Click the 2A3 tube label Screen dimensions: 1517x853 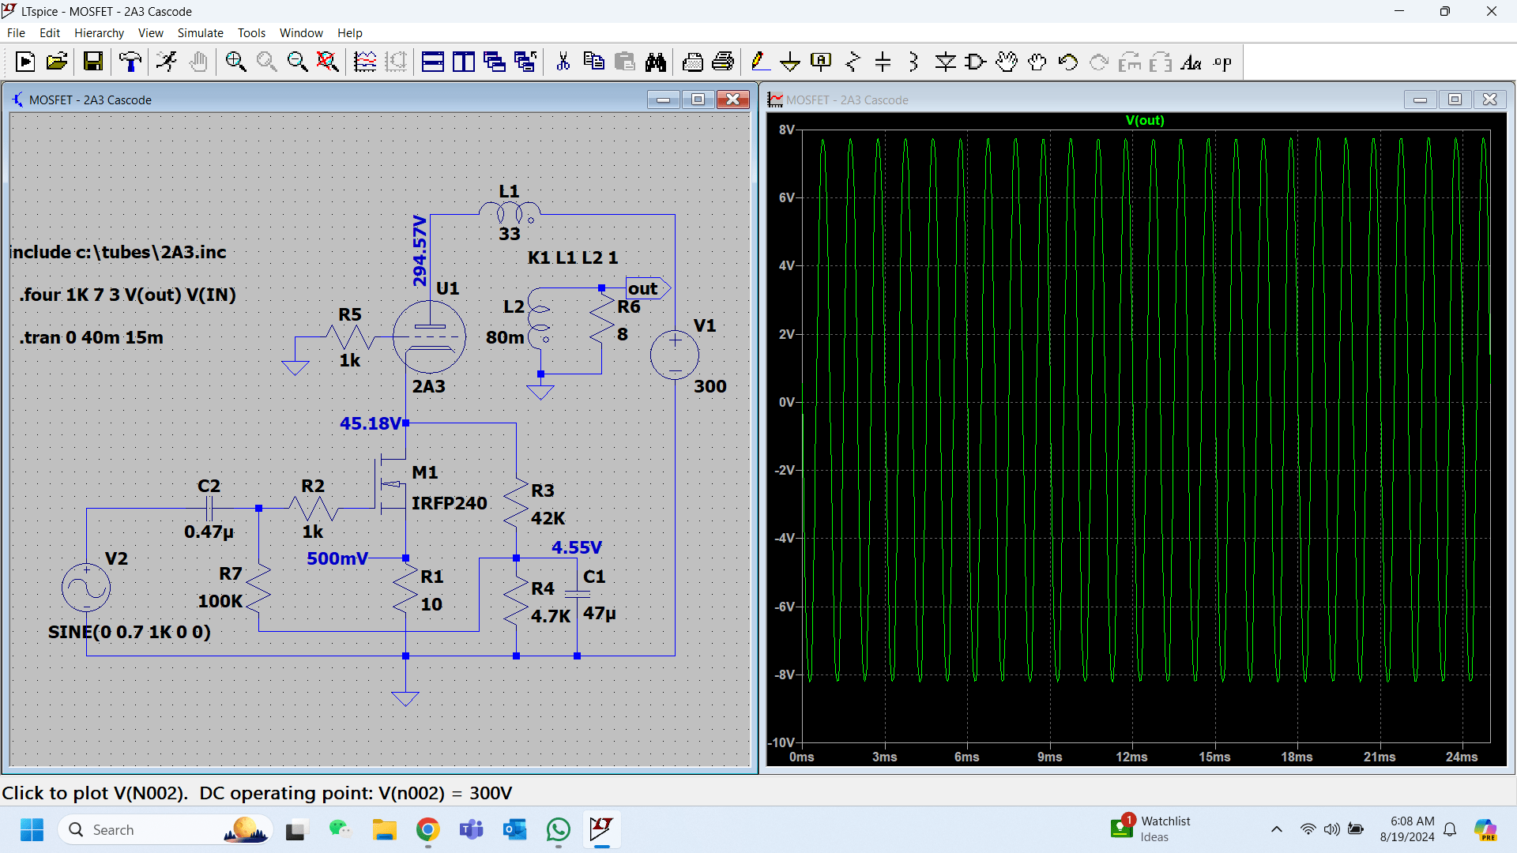(428, 386)
